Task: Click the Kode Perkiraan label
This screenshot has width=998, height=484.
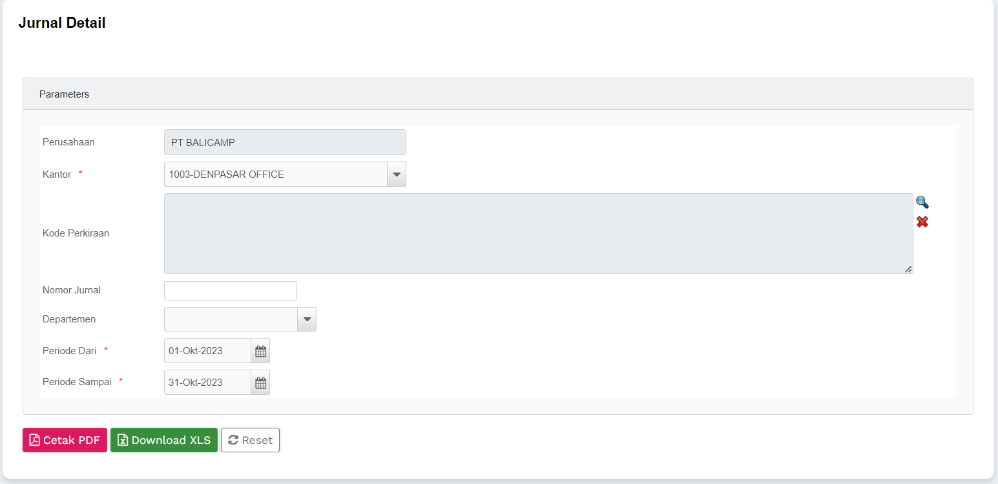Action: (76, 233)
